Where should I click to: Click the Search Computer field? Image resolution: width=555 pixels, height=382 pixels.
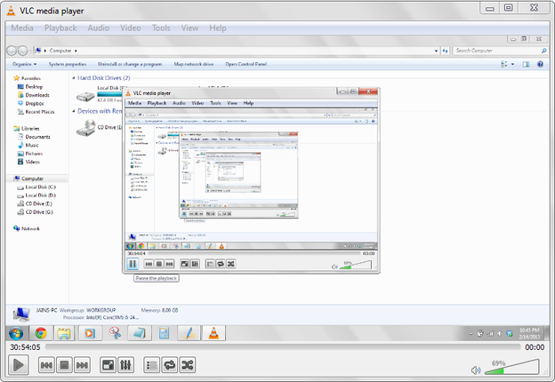pyautogui.click(x=500, y=51)
